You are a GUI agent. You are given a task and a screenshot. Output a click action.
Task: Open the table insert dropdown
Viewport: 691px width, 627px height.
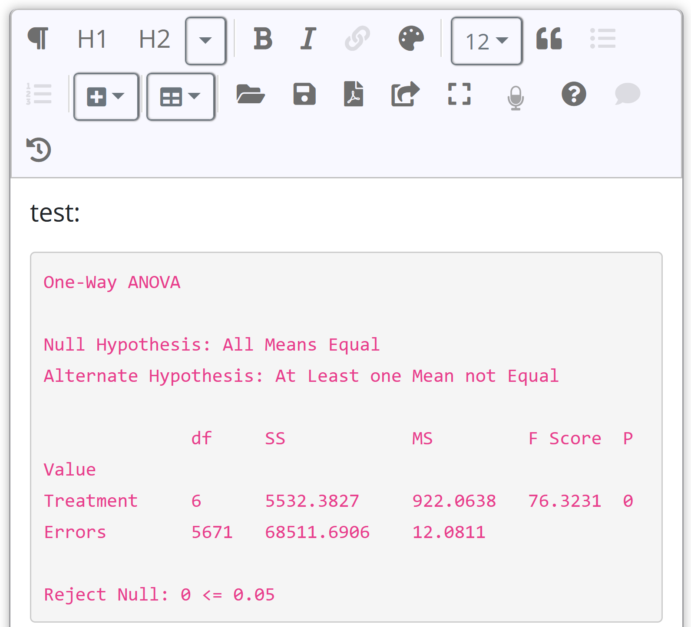(181, 96)
